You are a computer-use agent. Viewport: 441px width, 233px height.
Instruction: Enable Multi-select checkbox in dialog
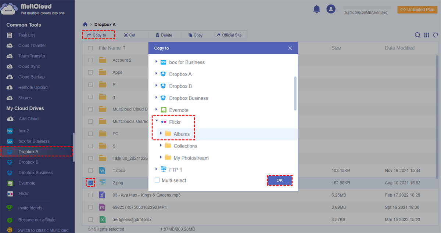pyautogui.click(x=157, y=180)
